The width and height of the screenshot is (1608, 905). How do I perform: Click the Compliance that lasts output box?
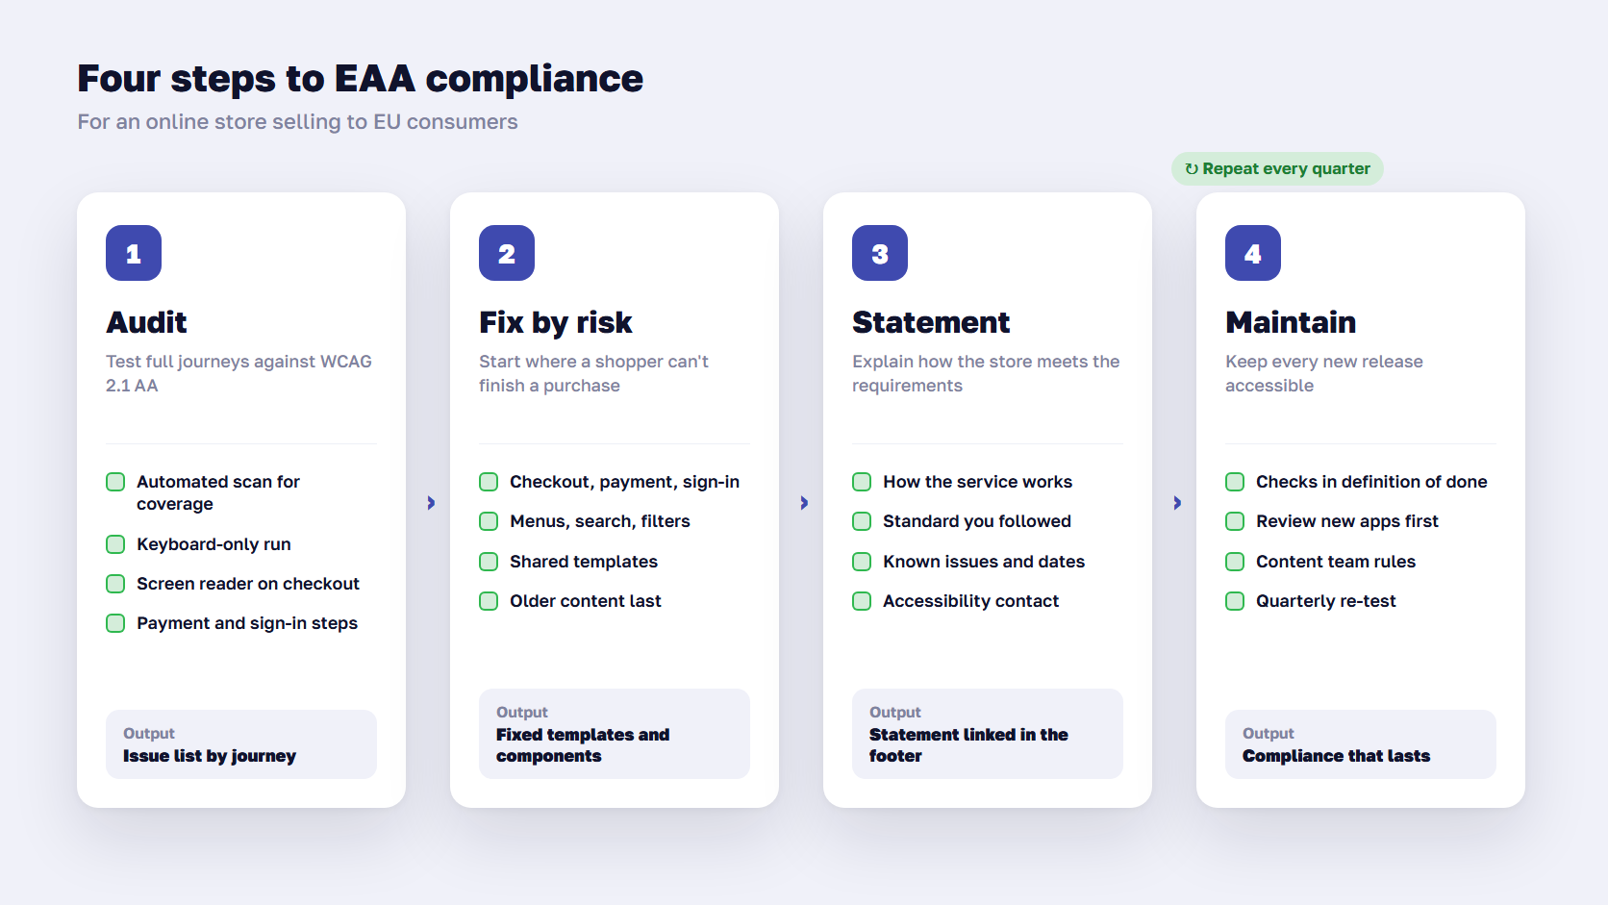[1361, 744]
